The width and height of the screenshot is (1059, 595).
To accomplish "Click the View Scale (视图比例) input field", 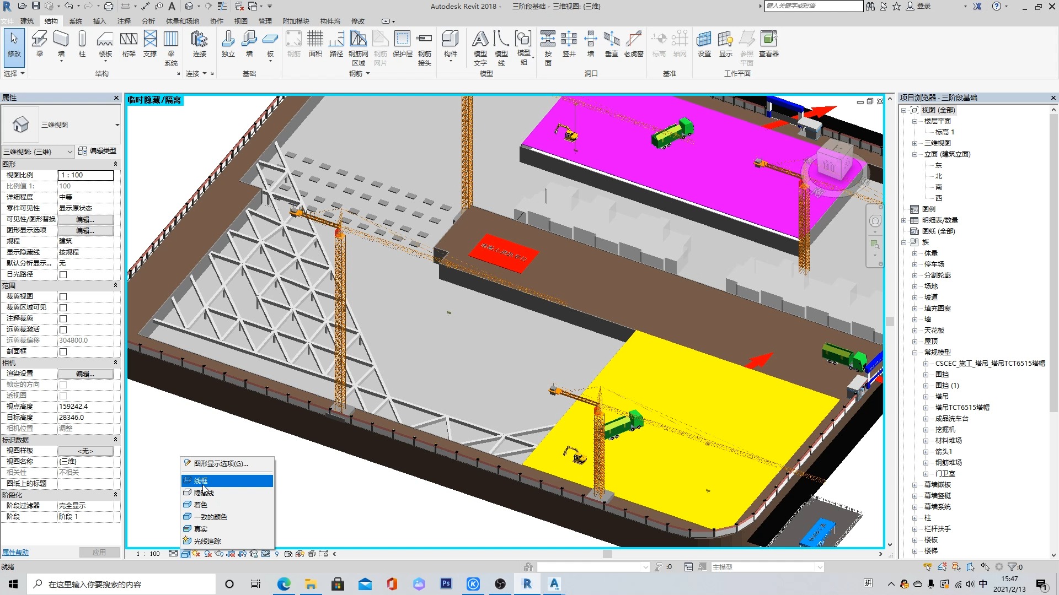I will coord(85,175).
